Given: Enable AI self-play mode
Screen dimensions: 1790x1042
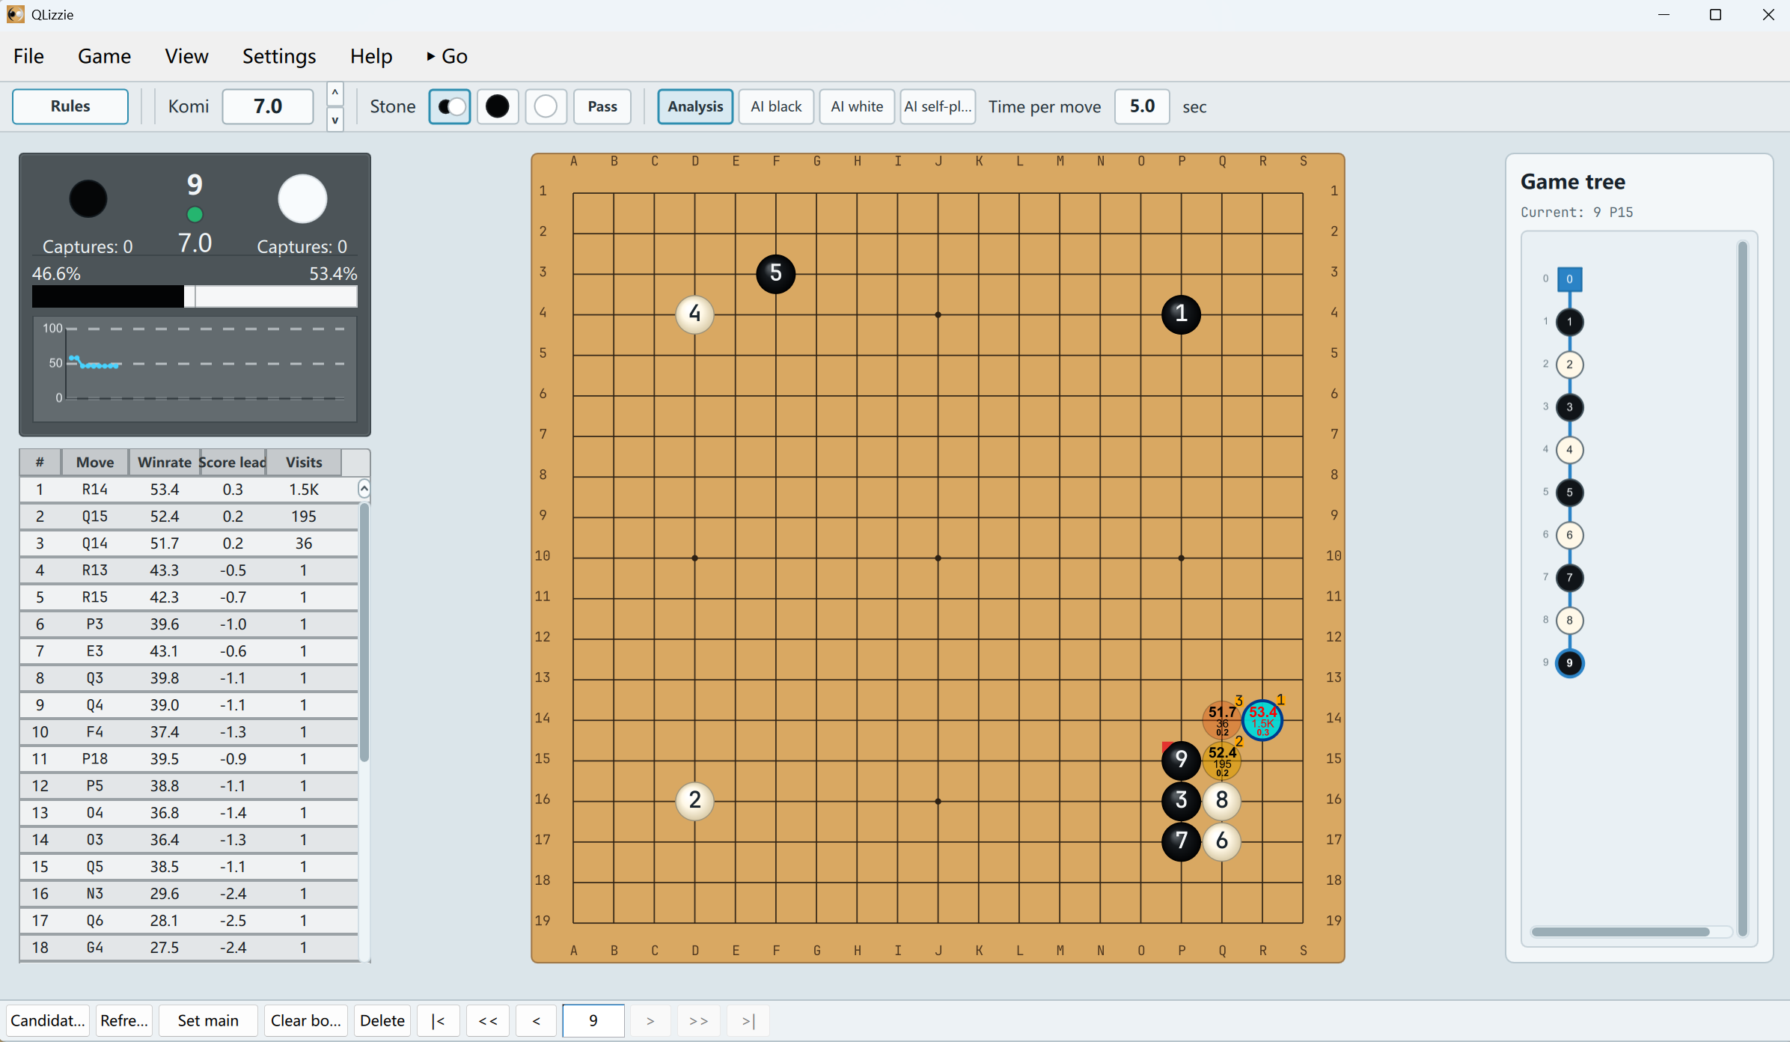Looking at the screenshot, I should click(x=938, y=106).
